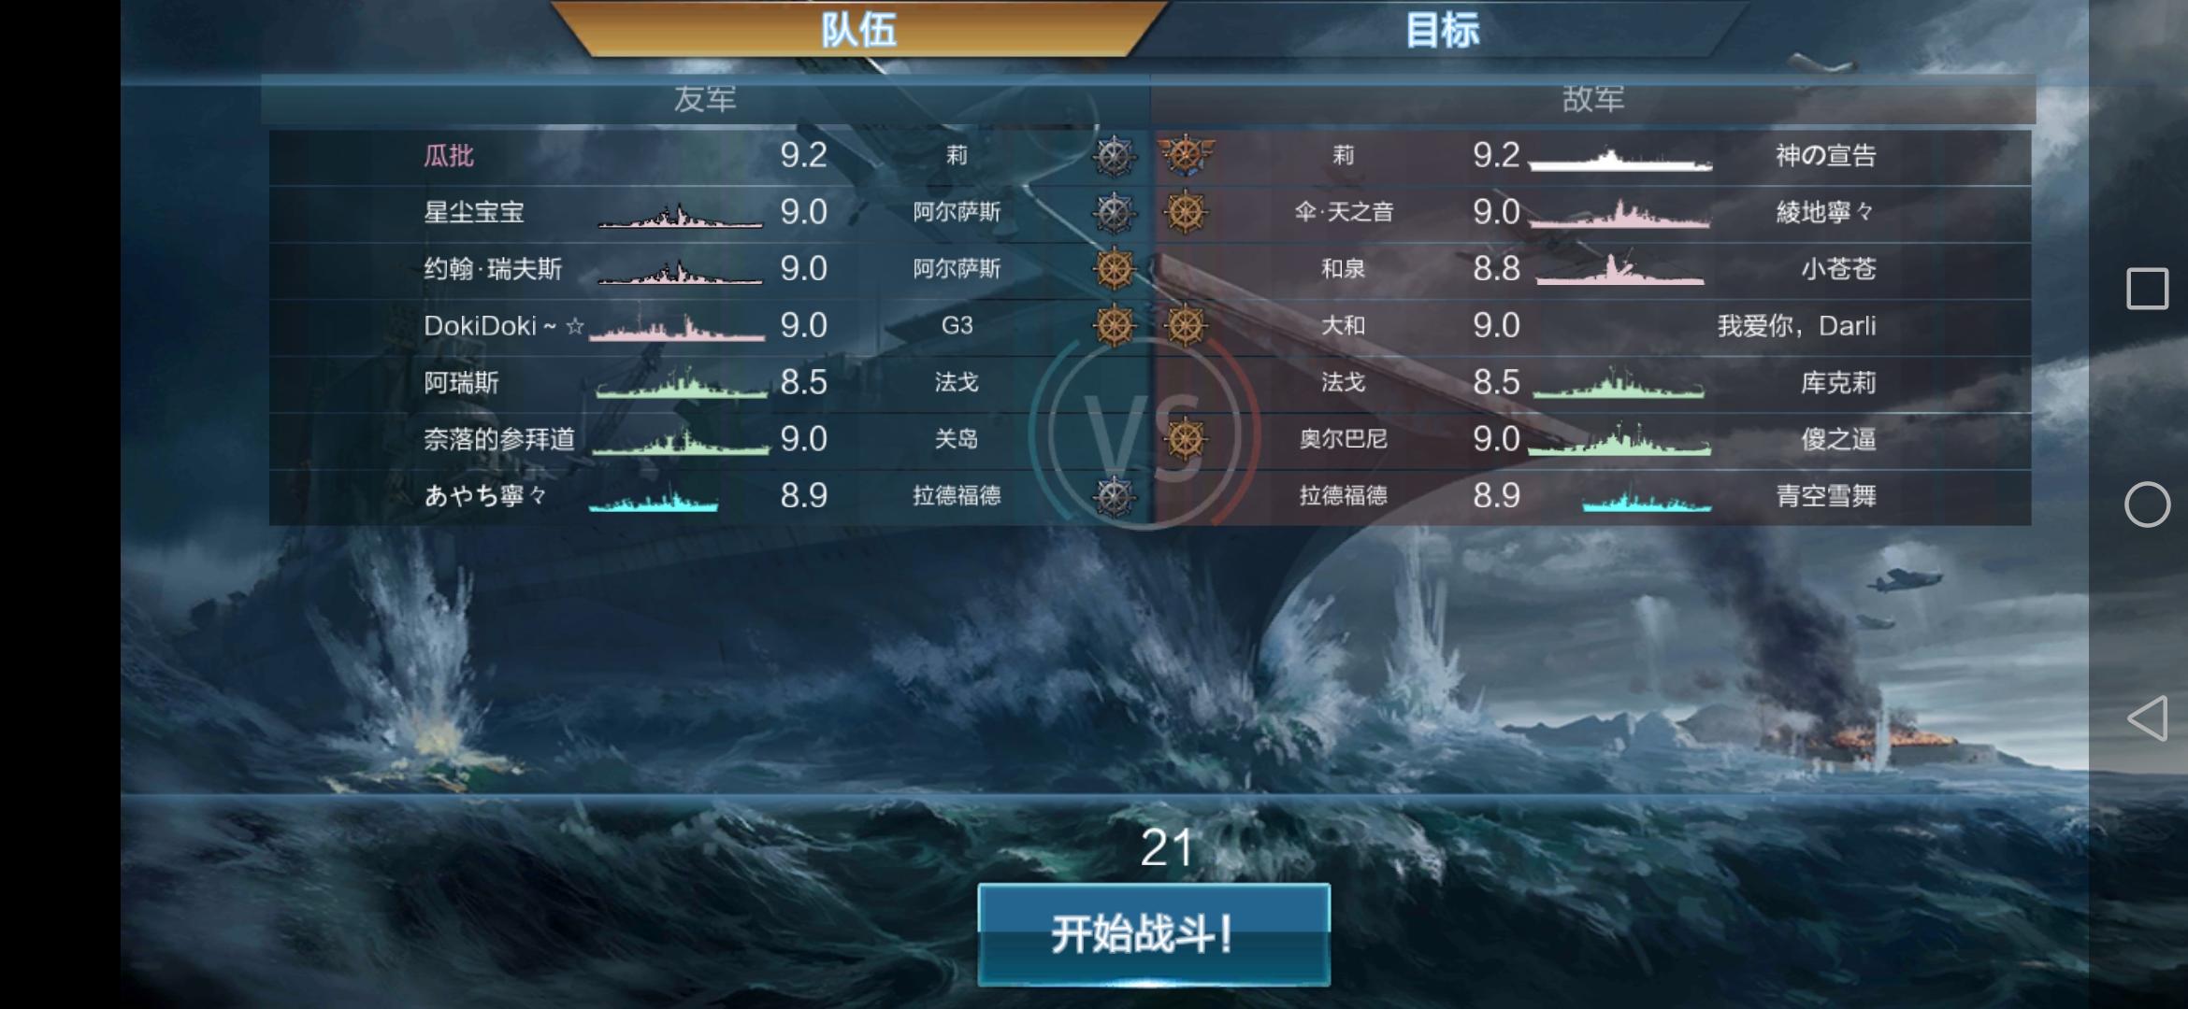2188x1009 pixels.
Task: Switch to the 目标 tab
Action: (x=1442, y=30)
